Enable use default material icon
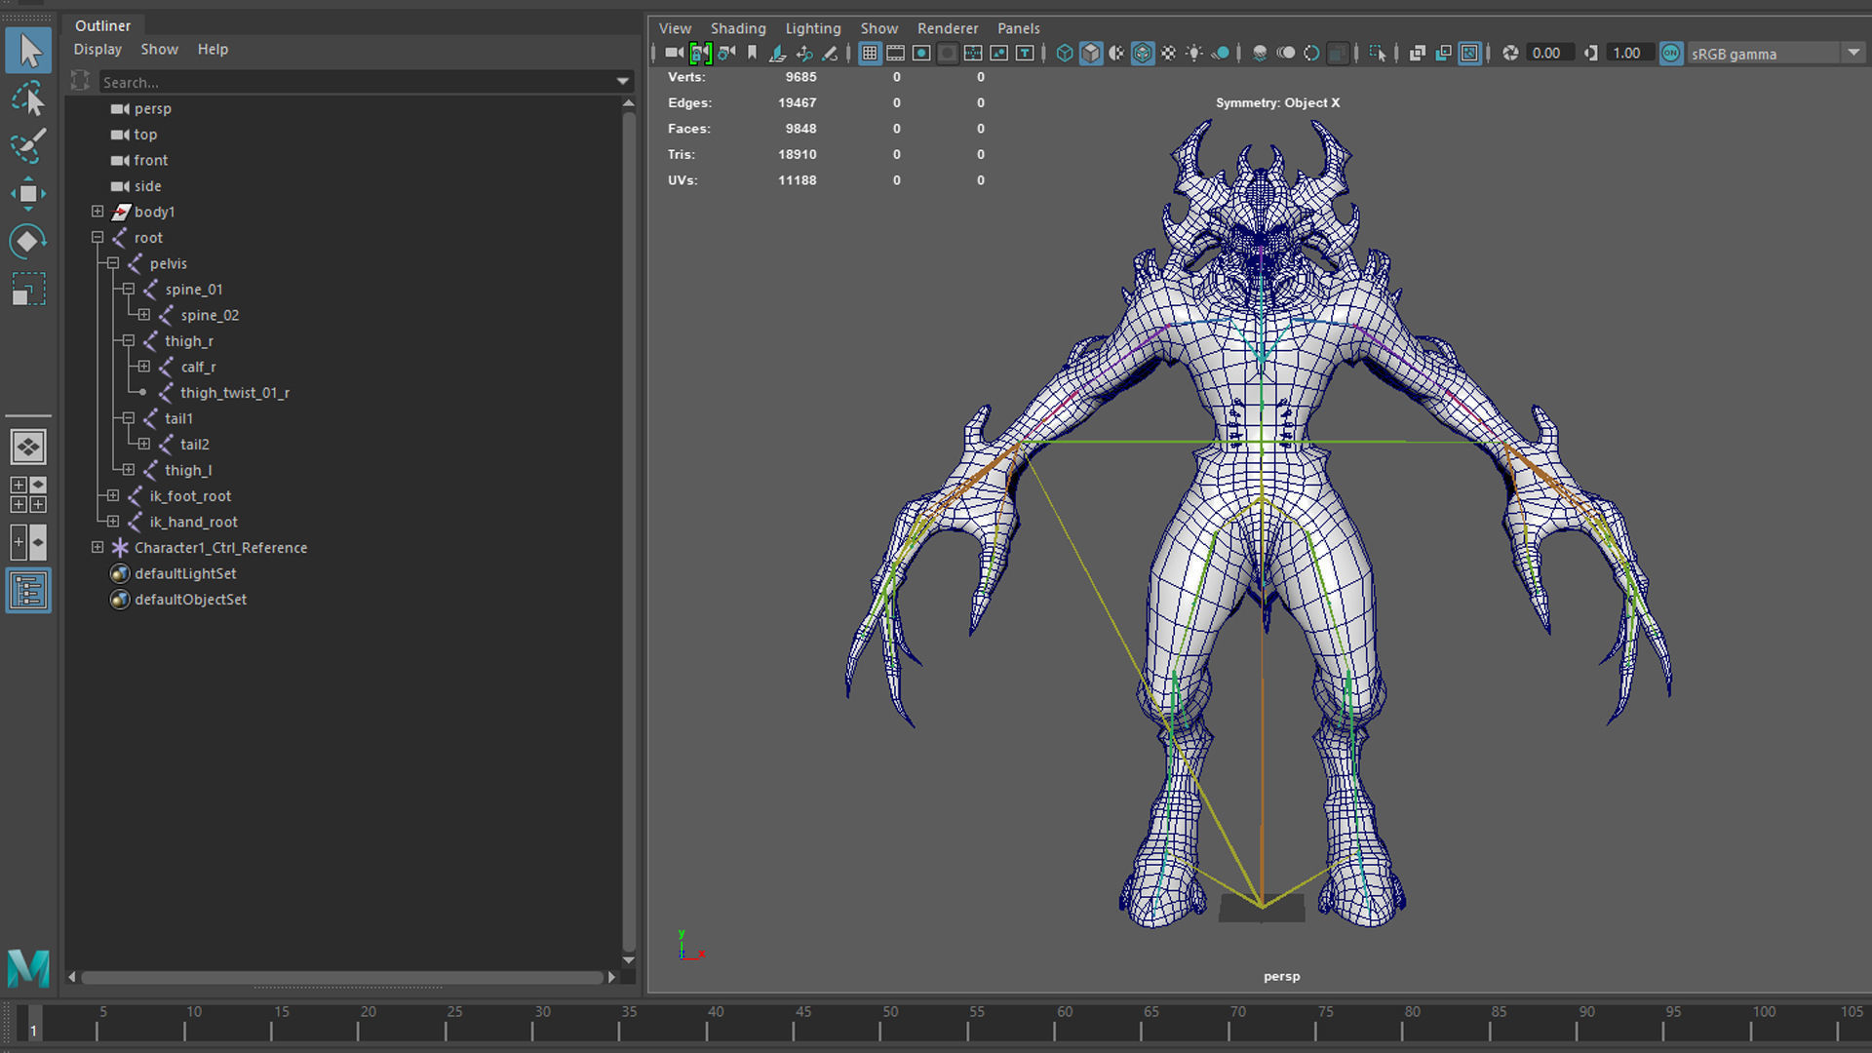Viewport: 1872px width, 1053px height. point(1116,53)
